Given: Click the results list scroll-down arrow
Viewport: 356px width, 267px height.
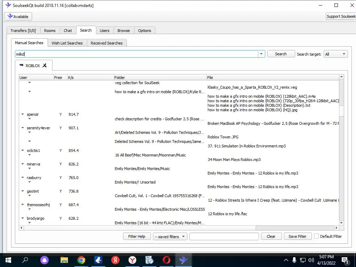Looking at the screenshot, I should pyautogui.click(x=341, y=223).
